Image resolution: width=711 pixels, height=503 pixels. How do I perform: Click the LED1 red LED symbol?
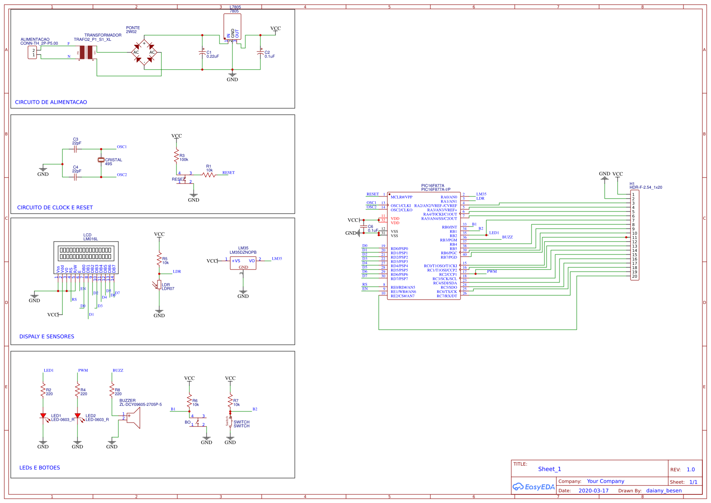(44, 415)
